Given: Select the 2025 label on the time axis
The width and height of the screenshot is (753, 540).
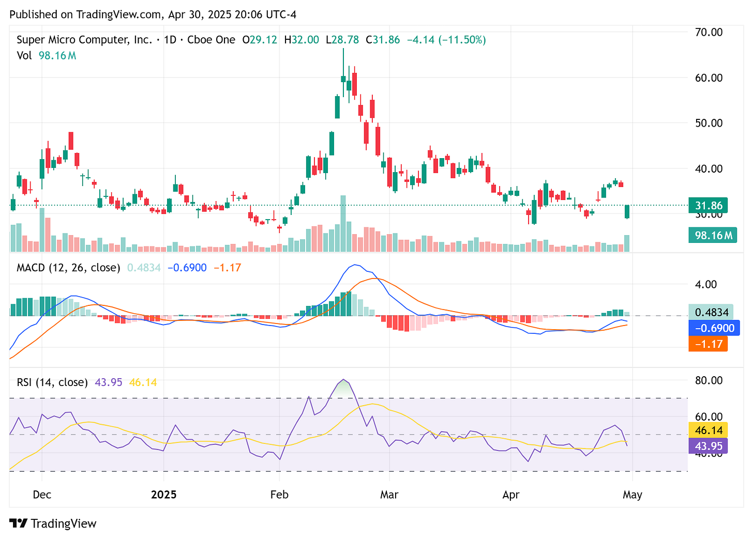Looking at the screenshot, I should coord(164,495).
